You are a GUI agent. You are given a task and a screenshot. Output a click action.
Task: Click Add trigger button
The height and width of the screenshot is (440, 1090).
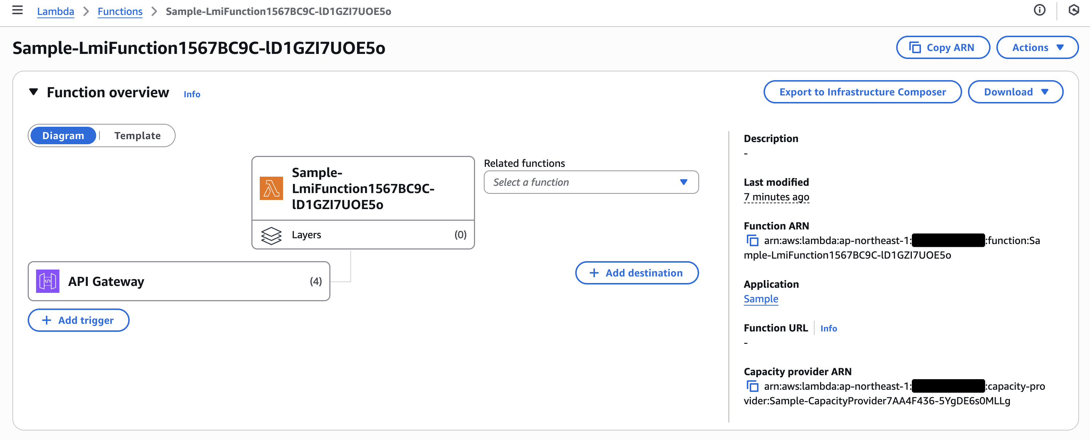click(78, 320)
